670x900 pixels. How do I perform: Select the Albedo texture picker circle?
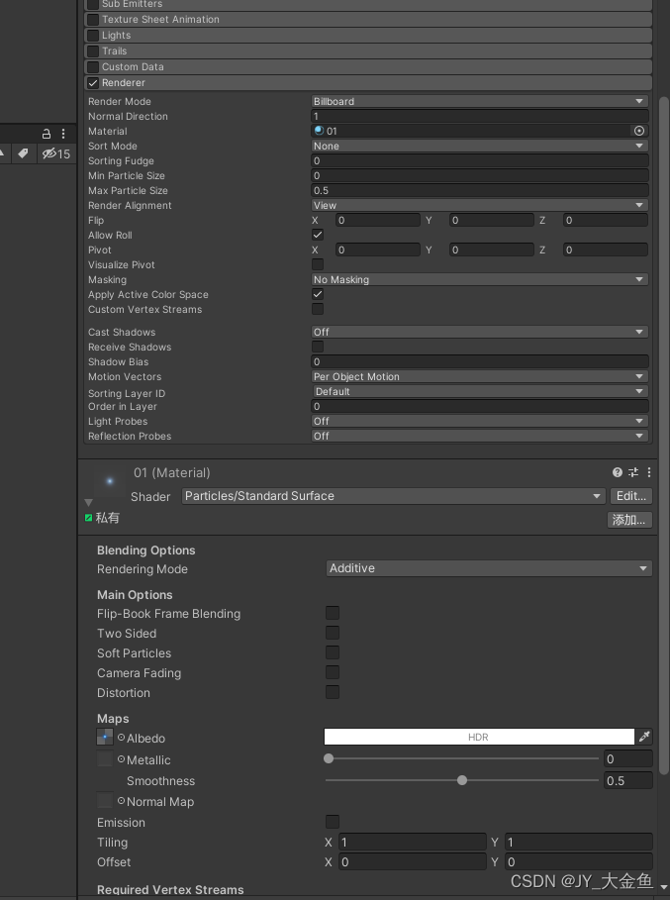tap(121, 738)
